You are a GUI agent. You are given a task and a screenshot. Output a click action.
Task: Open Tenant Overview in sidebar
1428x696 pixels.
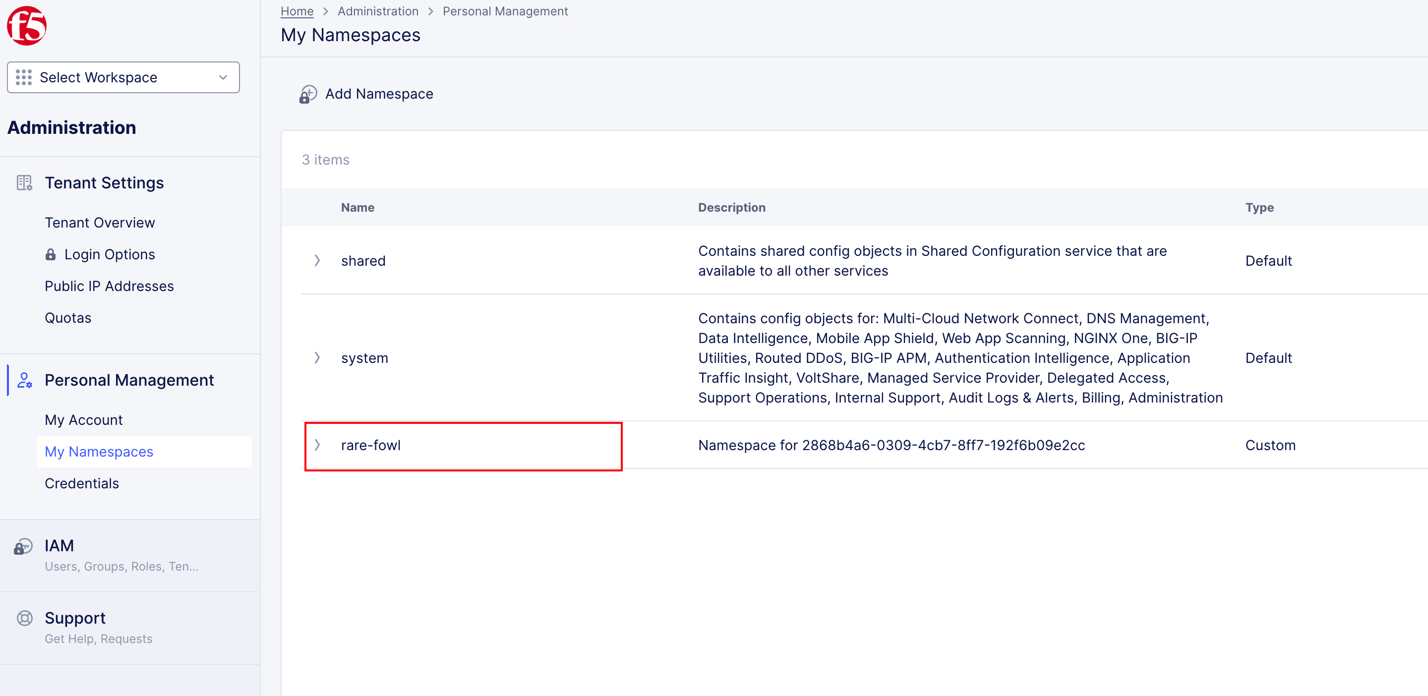[x=100, y=223]
